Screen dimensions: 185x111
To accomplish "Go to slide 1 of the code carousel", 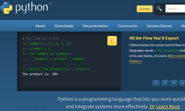I will click(x=156, y=83).
